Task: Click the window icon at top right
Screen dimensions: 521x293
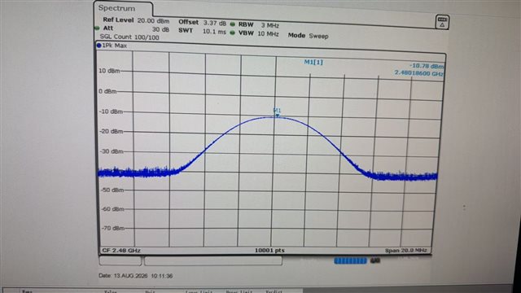Action: pos(442,22)
